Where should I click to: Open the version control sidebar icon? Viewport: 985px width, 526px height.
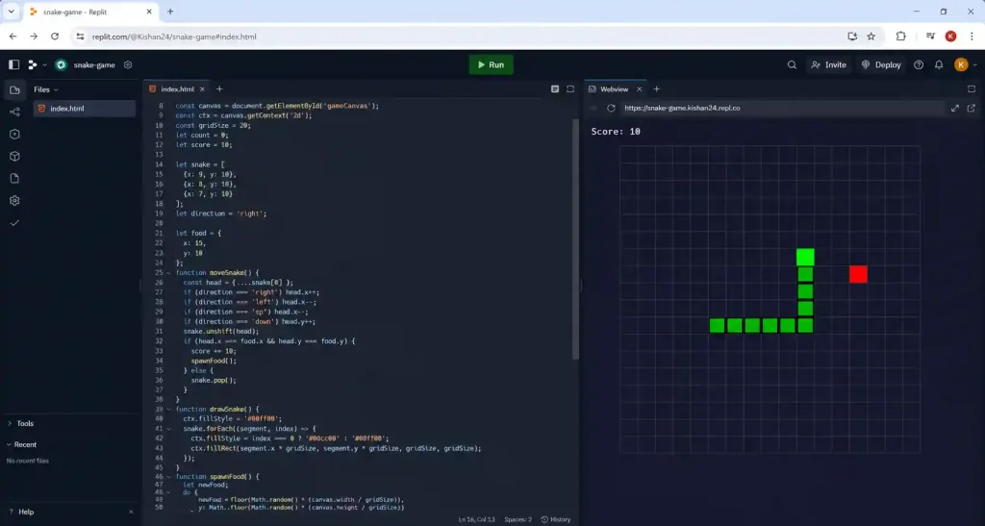14,112
